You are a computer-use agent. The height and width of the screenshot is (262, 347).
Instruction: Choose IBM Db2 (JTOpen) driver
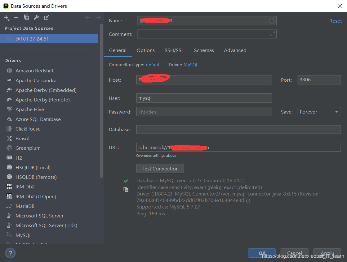tap(36, 196)
